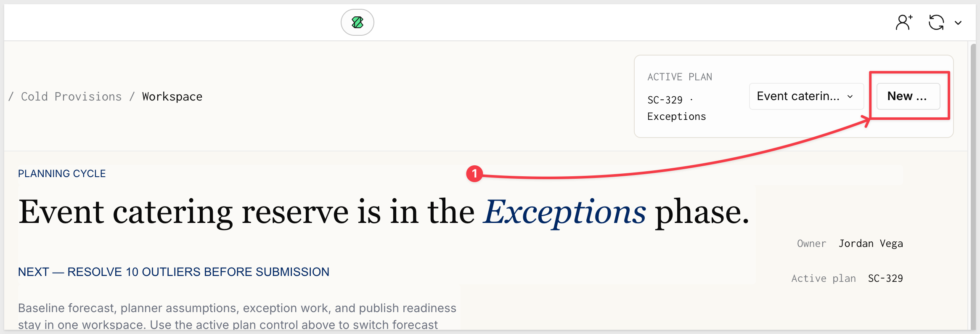This screenshot has height=334, width=980.
Task: Click the leading slash of the breadcrumb
Action: point(11,97)
